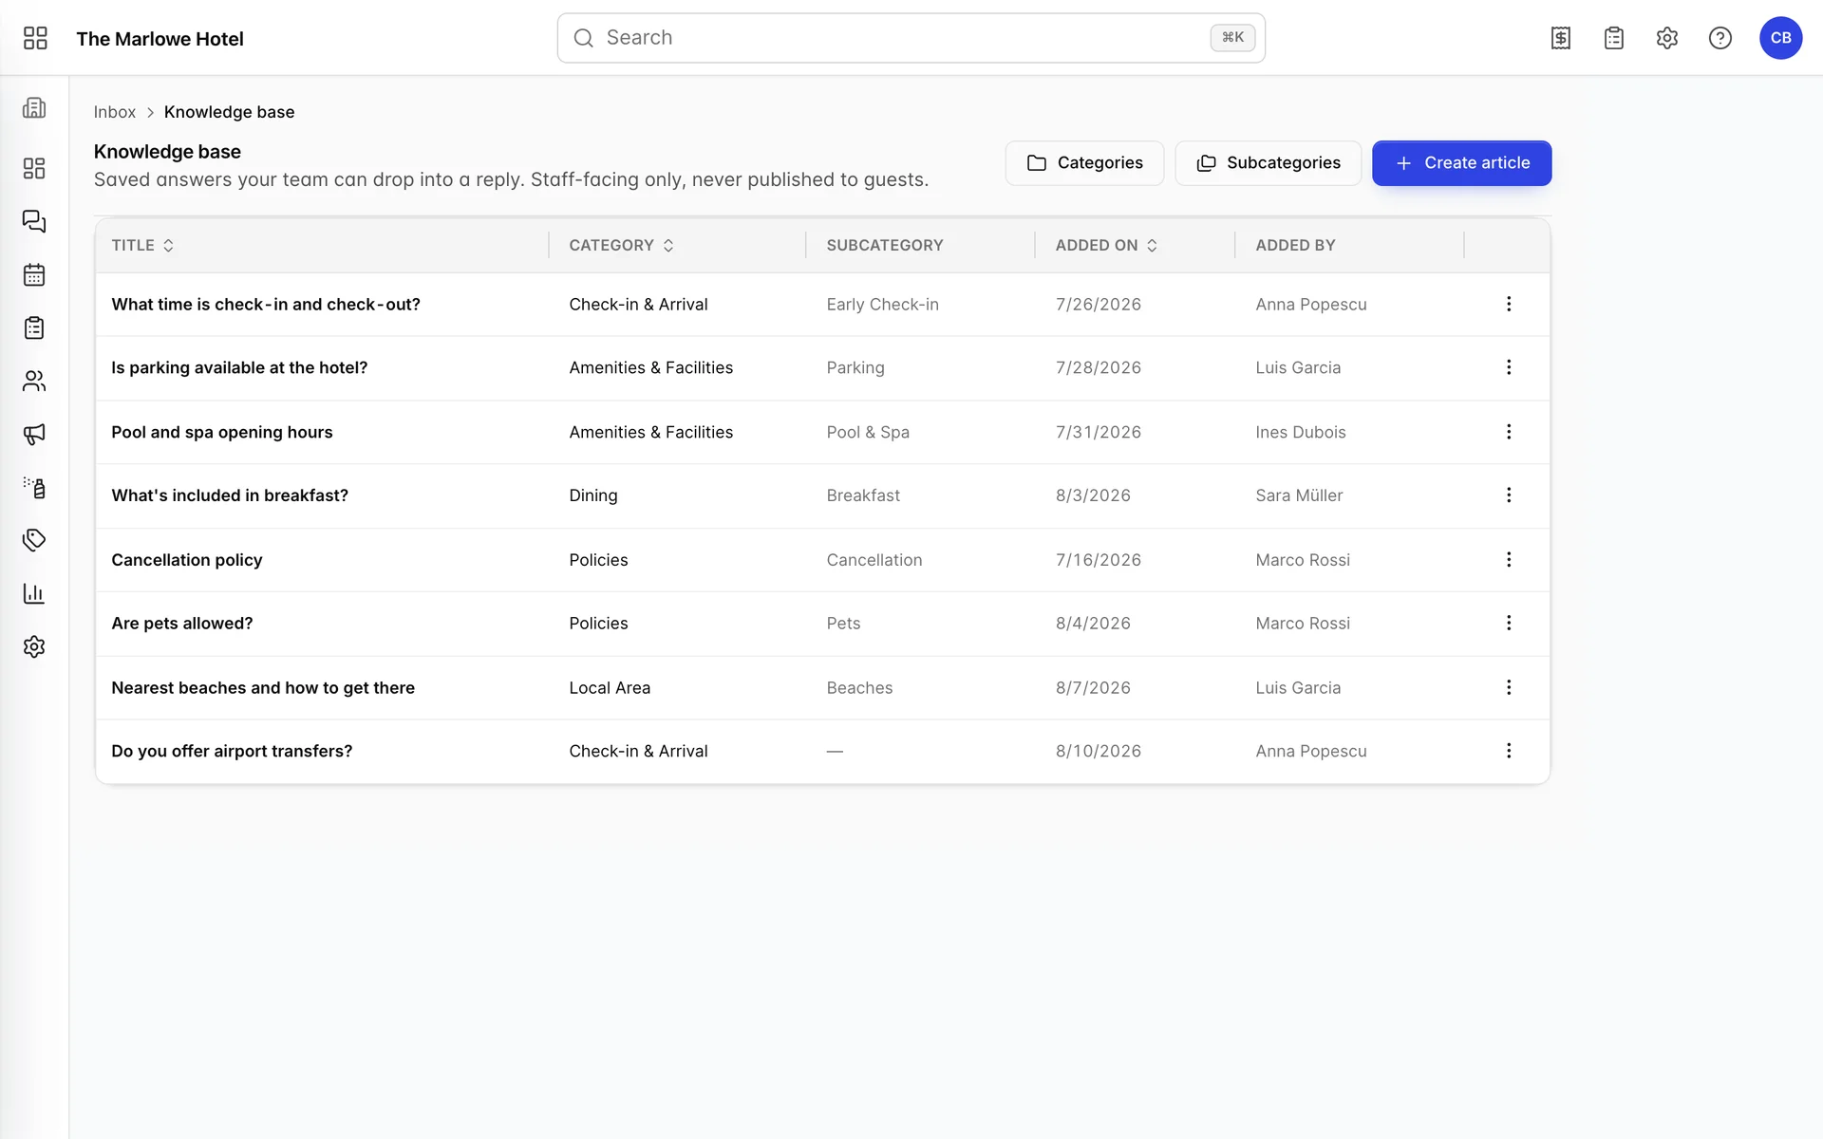Open 'Pool and spa opening hours' article

pos(221,432)
